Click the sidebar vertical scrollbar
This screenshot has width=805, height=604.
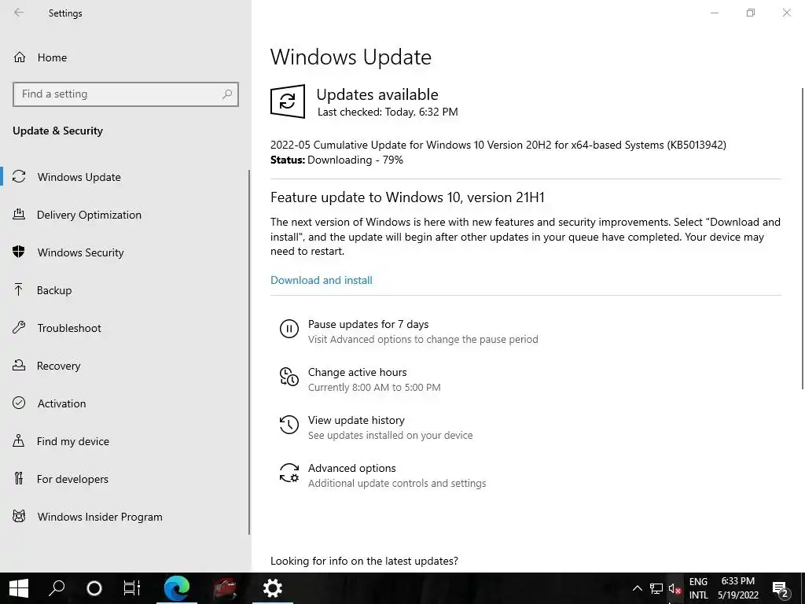(x=249, y=352)
